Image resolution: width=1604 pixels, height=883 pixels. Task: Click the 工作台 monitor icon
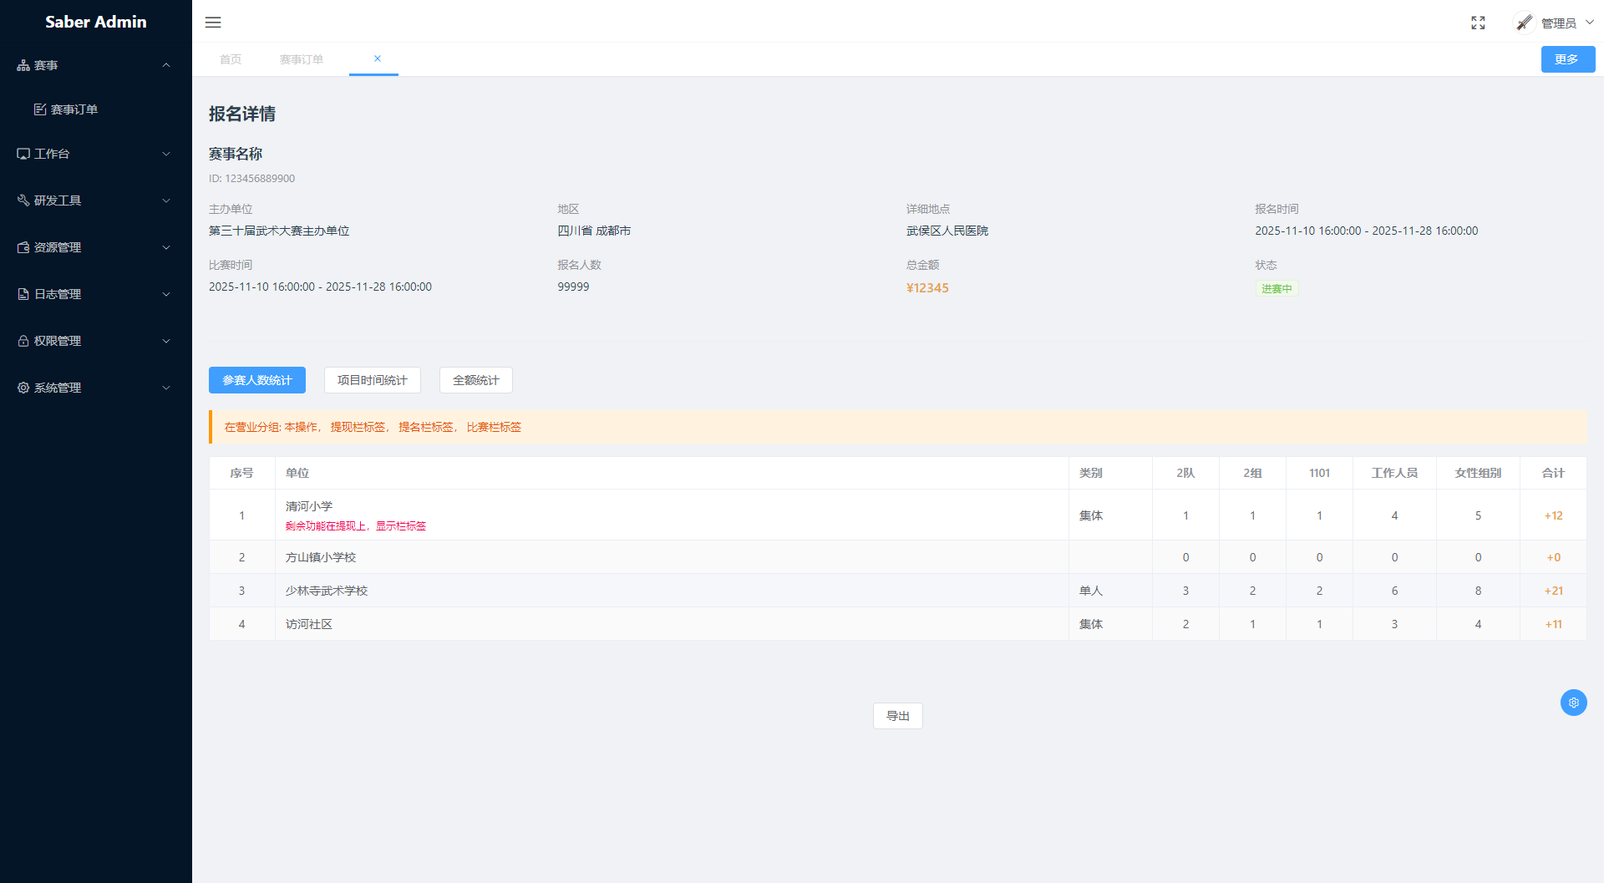[23, 154]
